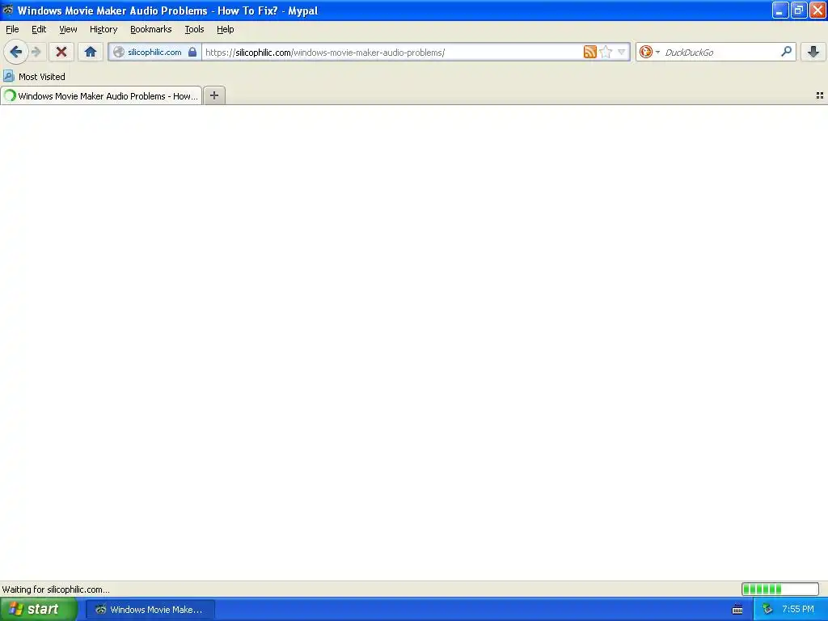Open the Help menu

(x=226, y=29)
